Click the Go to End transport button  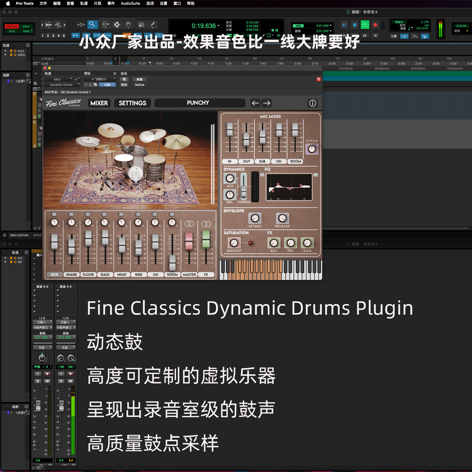375,35
